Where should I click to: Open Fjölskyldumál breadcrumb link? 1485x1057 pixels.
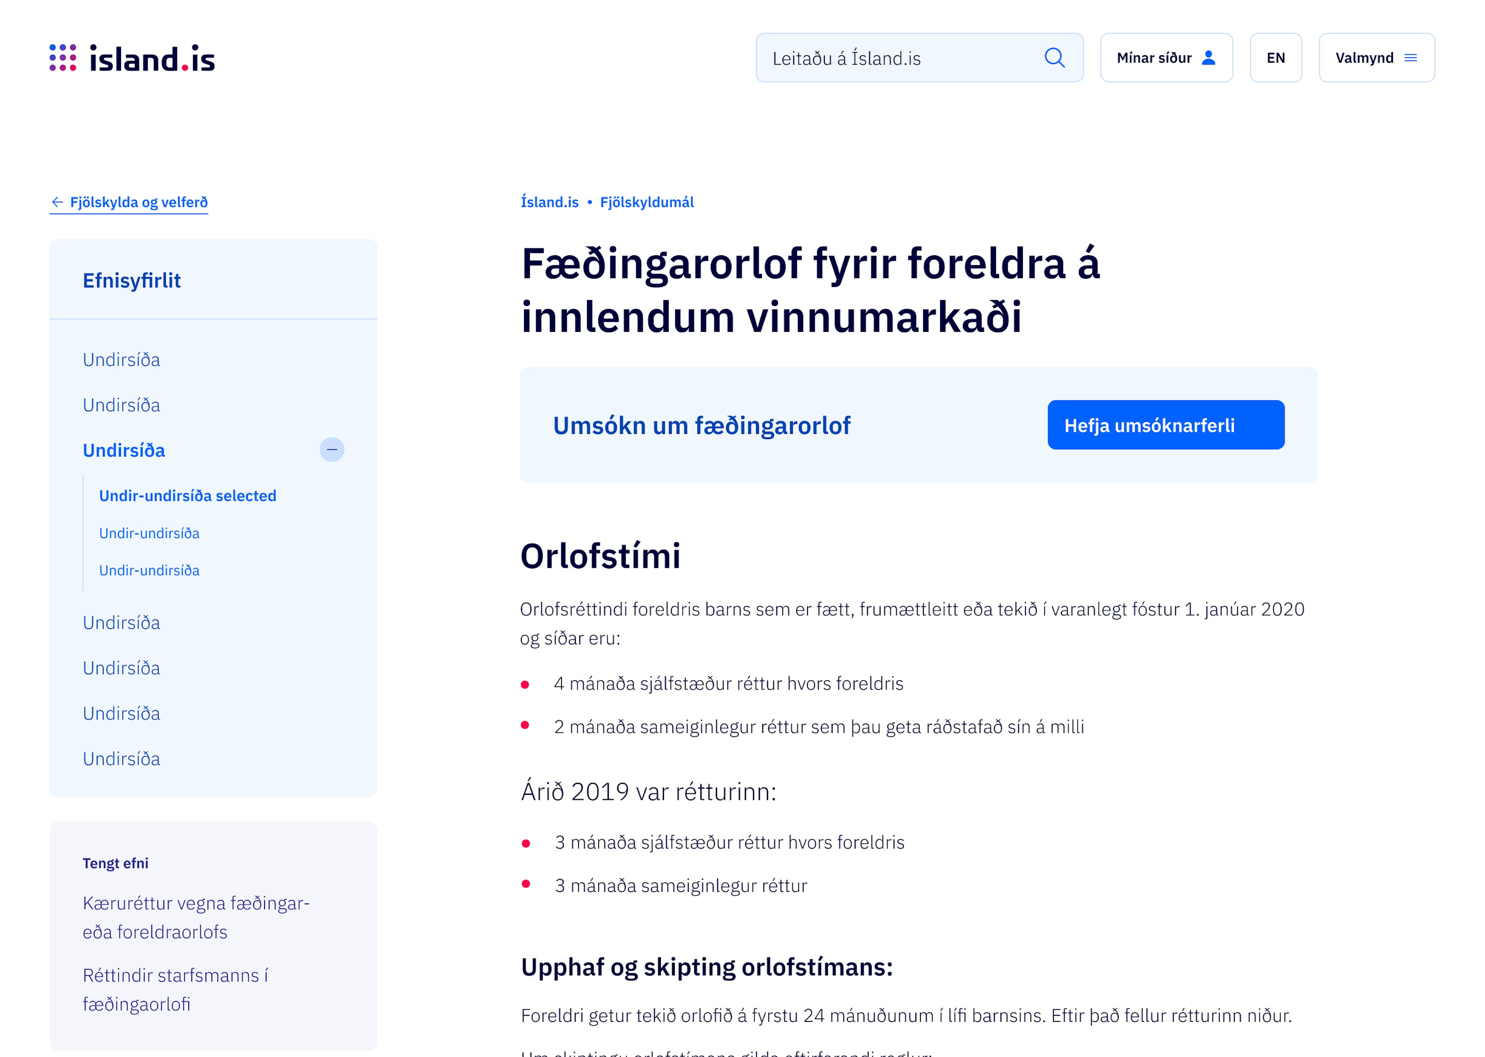coord(646,202)
